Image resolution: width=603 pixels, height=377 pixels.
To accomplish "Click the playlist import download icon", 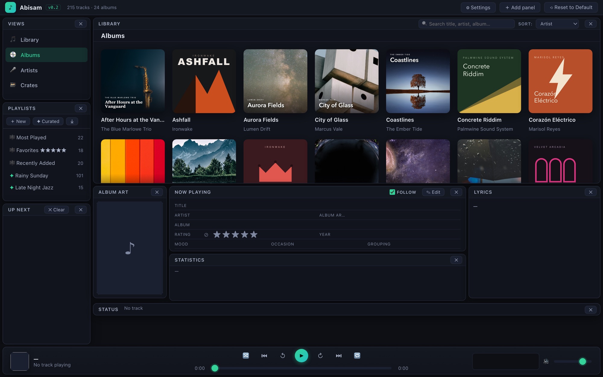I will (x=72, y=121).
